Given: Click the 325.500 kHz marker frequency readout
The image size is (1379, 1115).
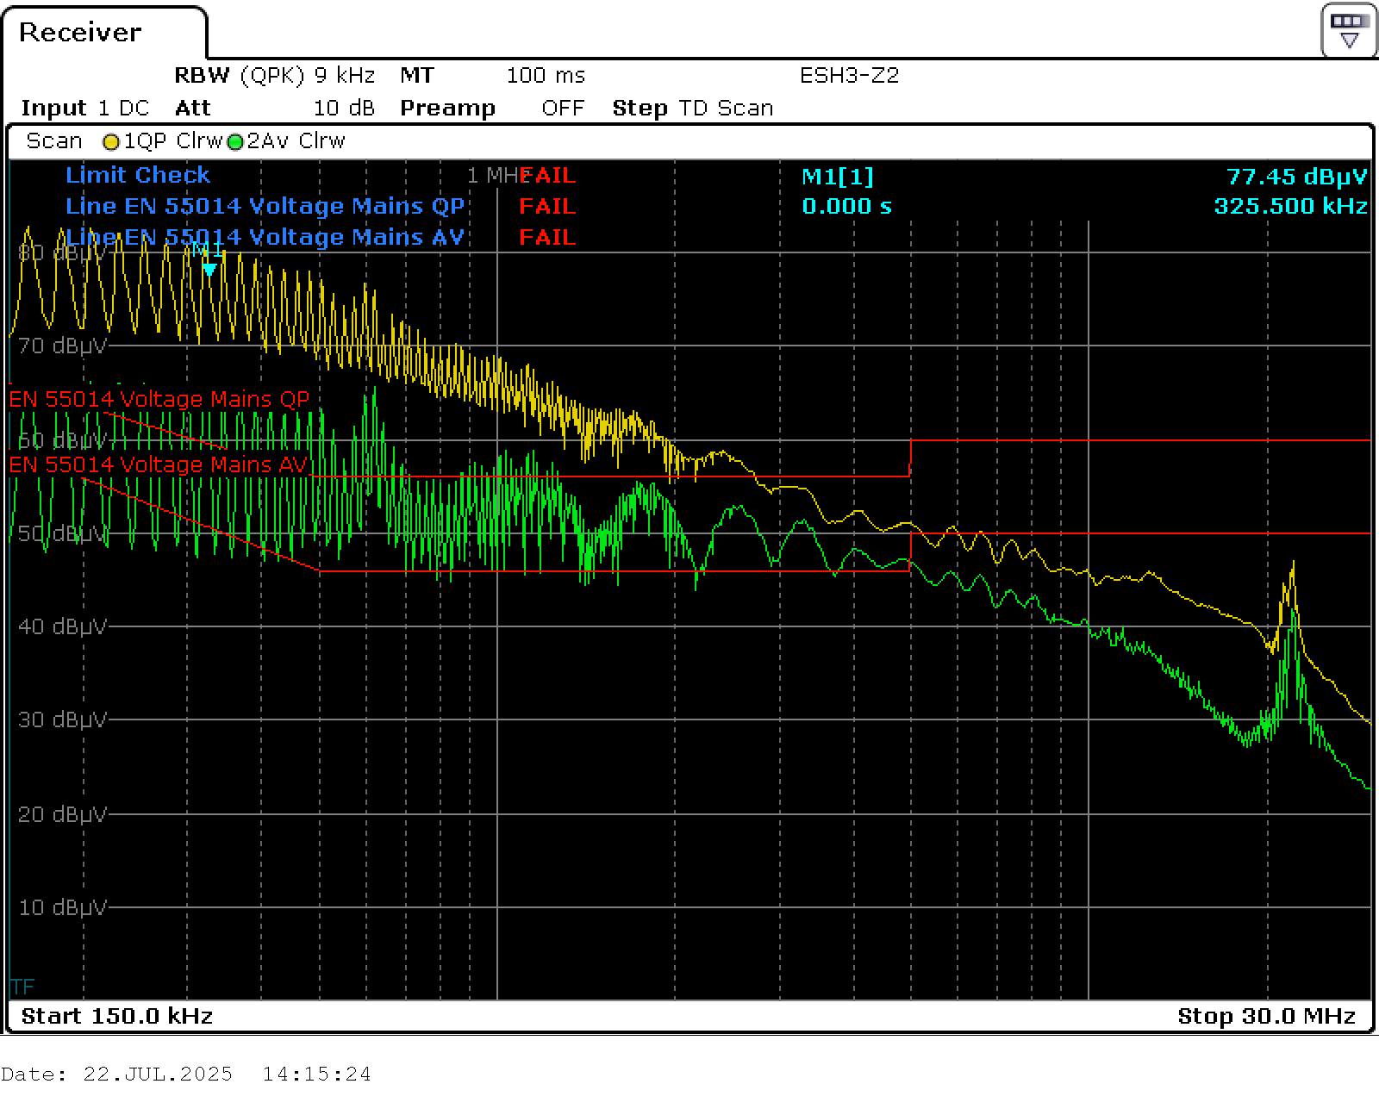Looking at the screenshot, I should [1289, 206].
